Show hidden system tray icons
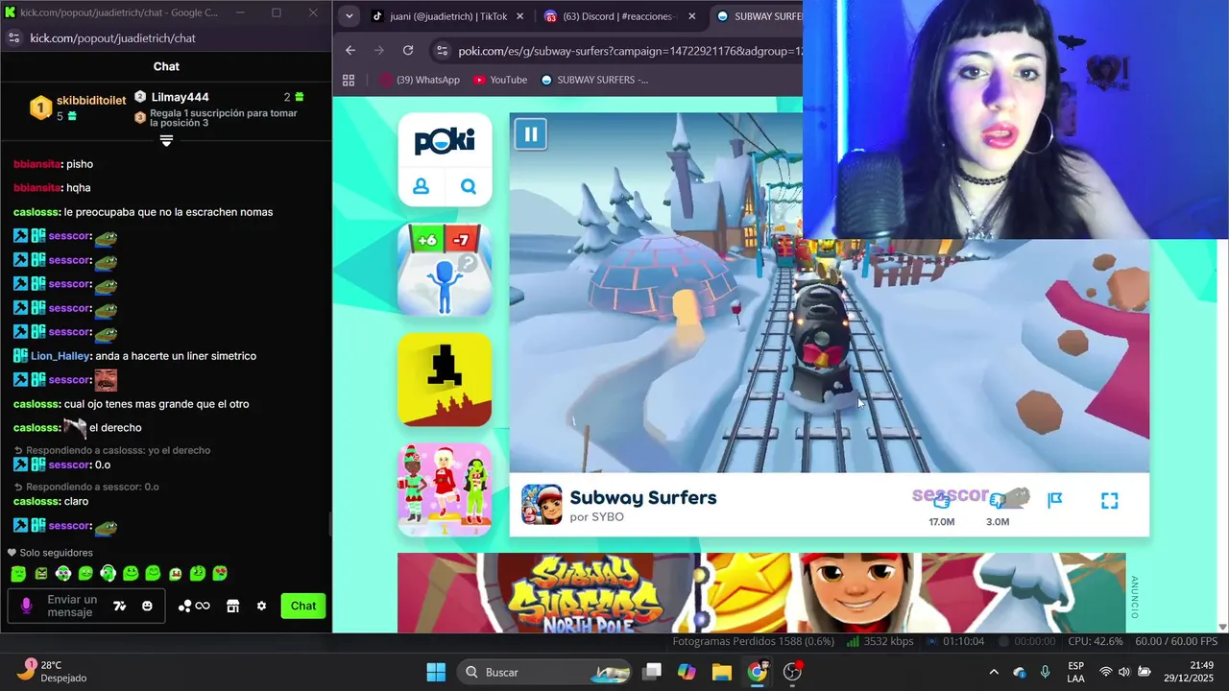Screen dimensions: 1229x691 point(994,672)
